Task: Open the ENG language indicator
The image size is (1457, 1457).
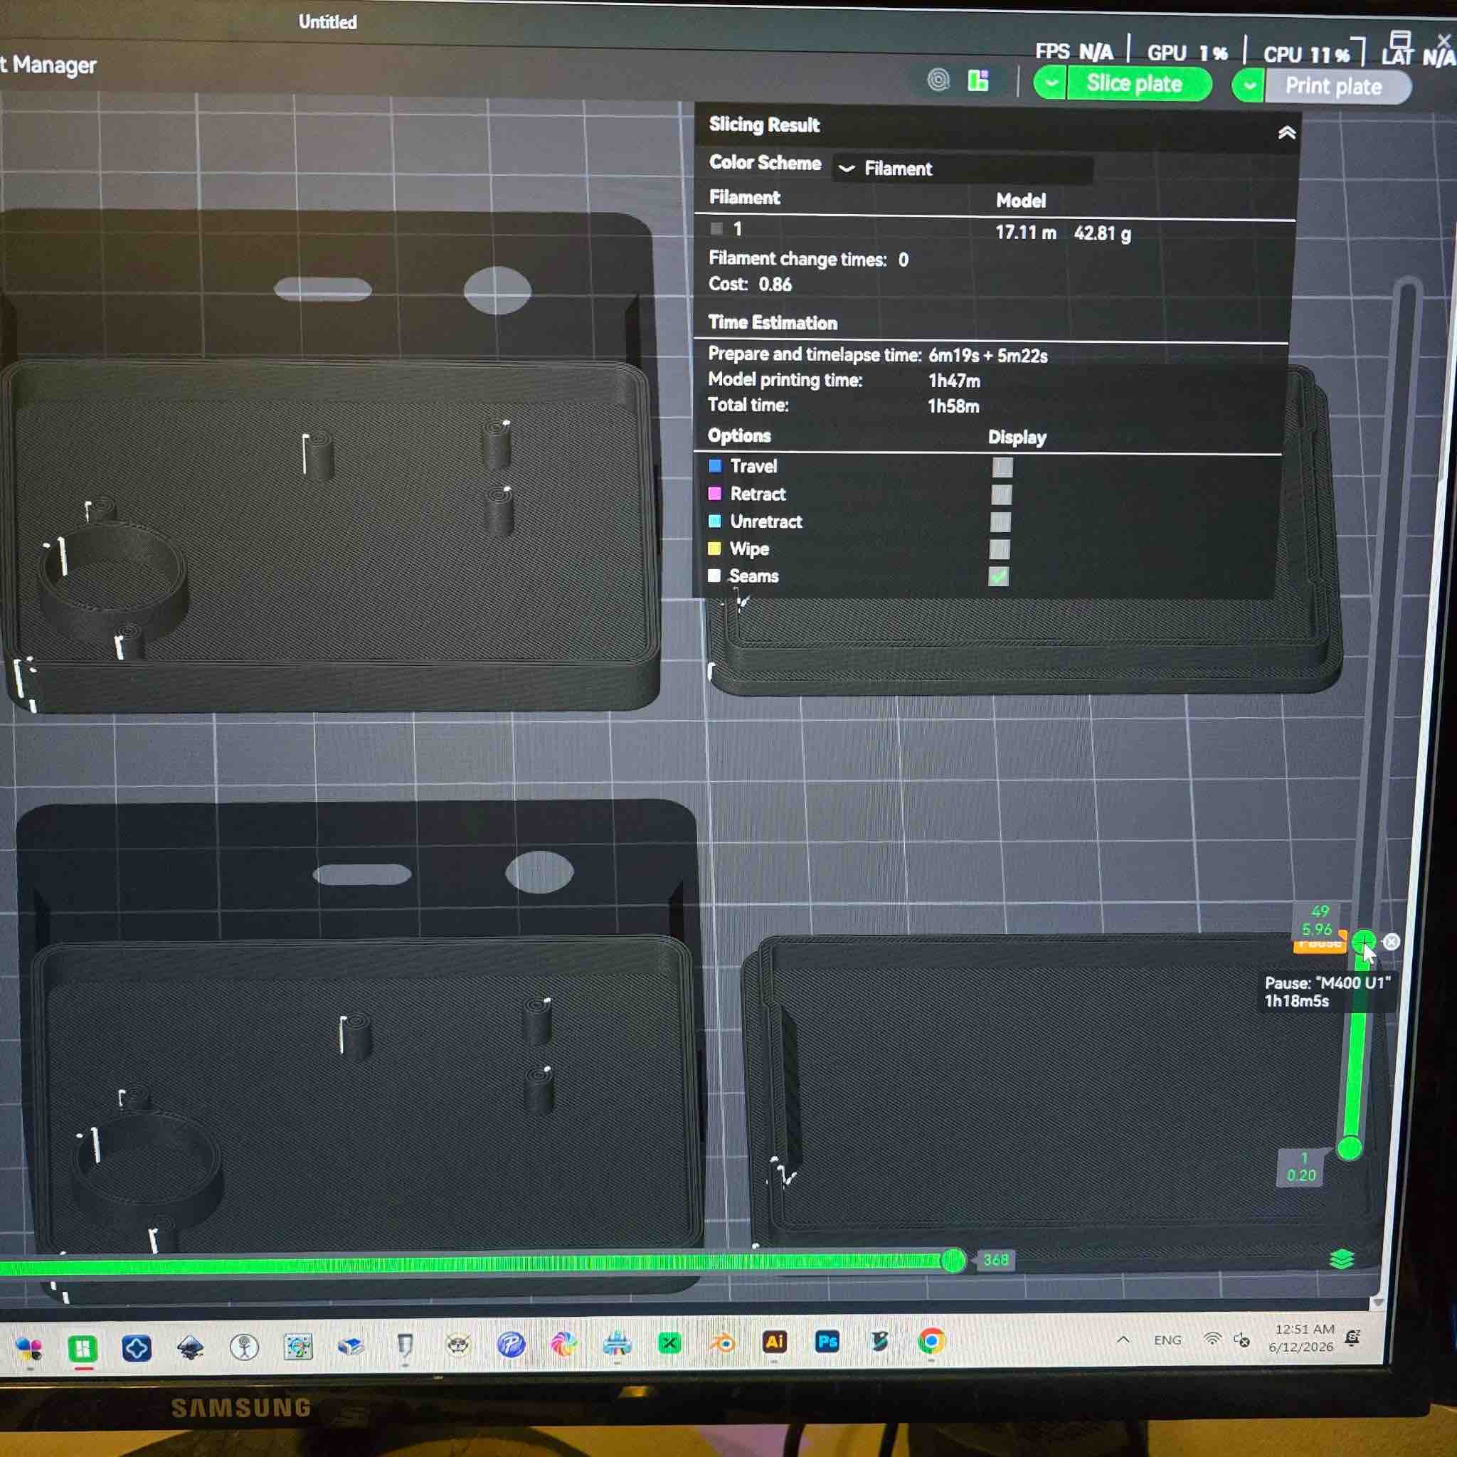Action: (1167, 1340)
